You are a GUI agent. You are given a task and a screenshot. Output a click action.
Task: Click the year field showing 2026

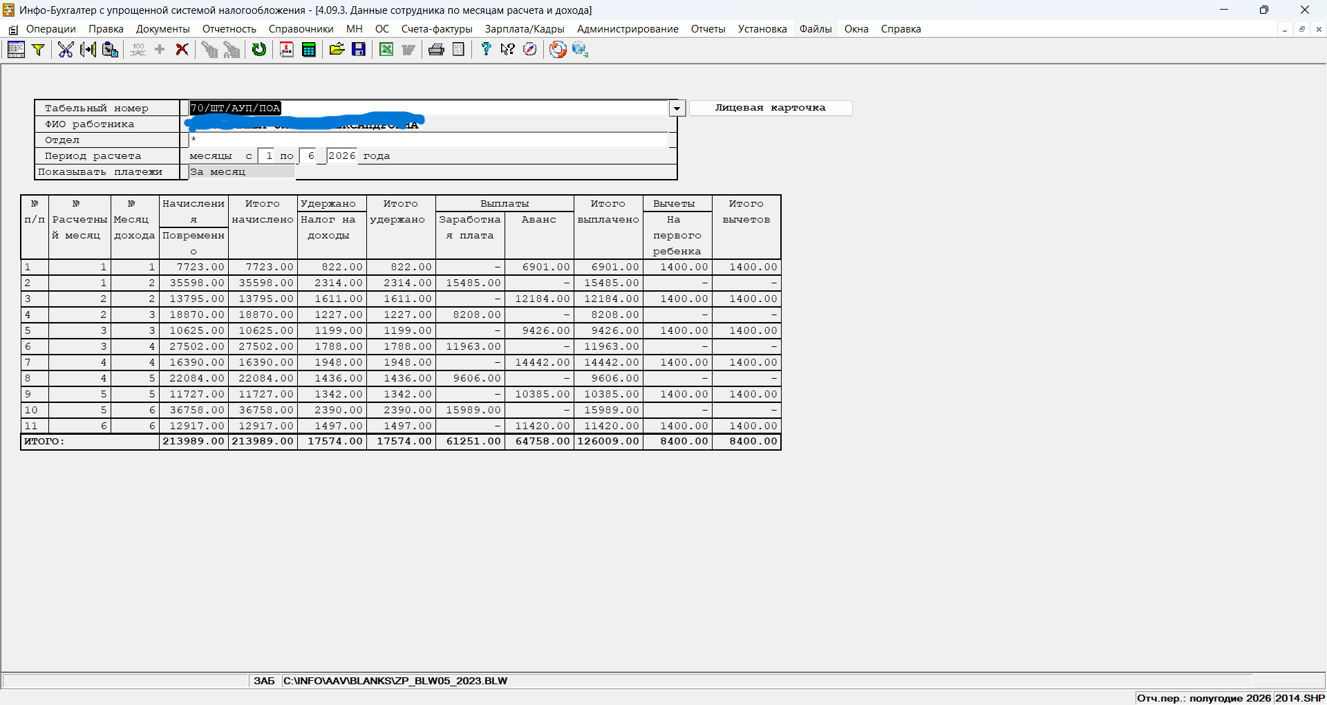click(x=342, y=156)
